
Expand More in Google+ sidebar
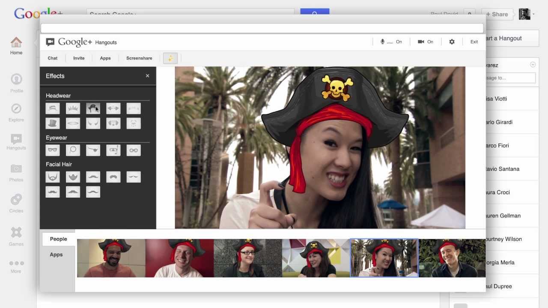point(16,267)
